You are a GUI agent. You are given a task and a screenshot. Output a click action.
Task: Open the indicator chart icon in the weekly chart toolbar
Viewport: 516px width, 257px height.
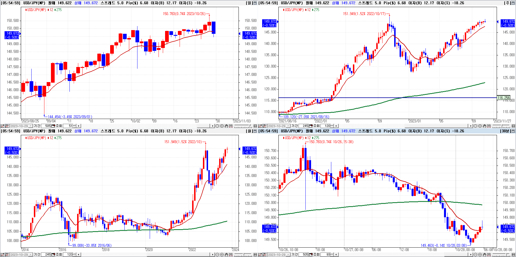265,126
